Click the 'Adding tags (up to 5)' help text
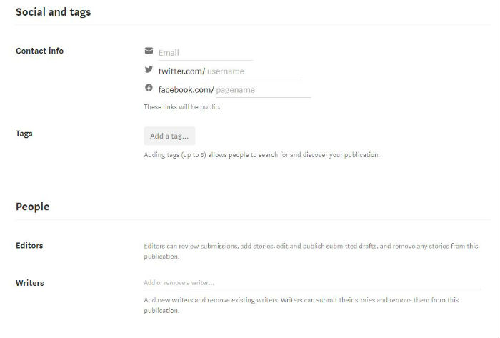500x338 pixels. coord(261,155)
